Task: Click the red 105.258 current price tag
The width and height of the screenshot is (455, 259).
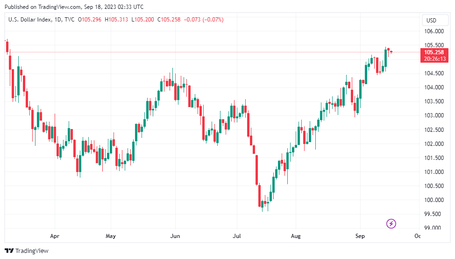Action: coord(434,52)
